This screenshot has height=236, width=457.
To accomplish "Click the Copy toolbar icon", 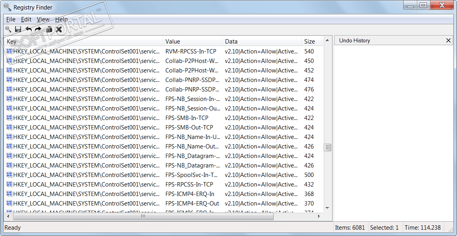I will click(x=49, y=29).
